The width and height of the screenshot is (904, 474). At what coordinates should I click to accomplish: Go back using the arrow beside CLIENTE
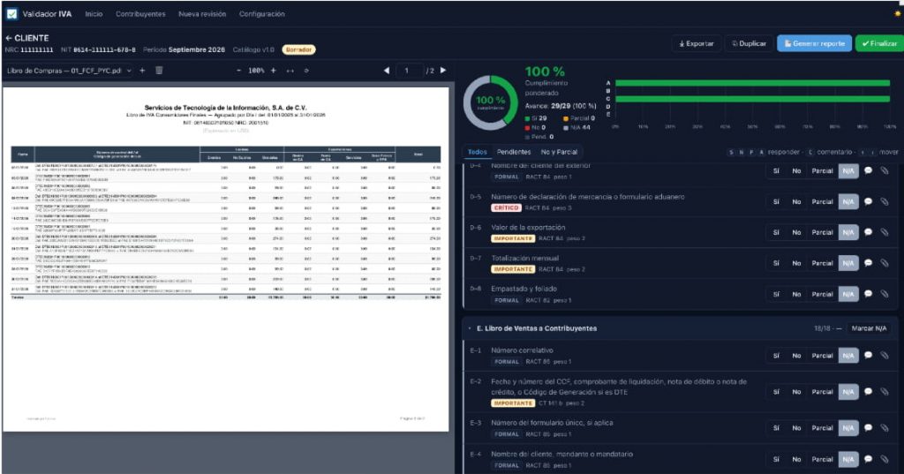(x=9, y=38)
